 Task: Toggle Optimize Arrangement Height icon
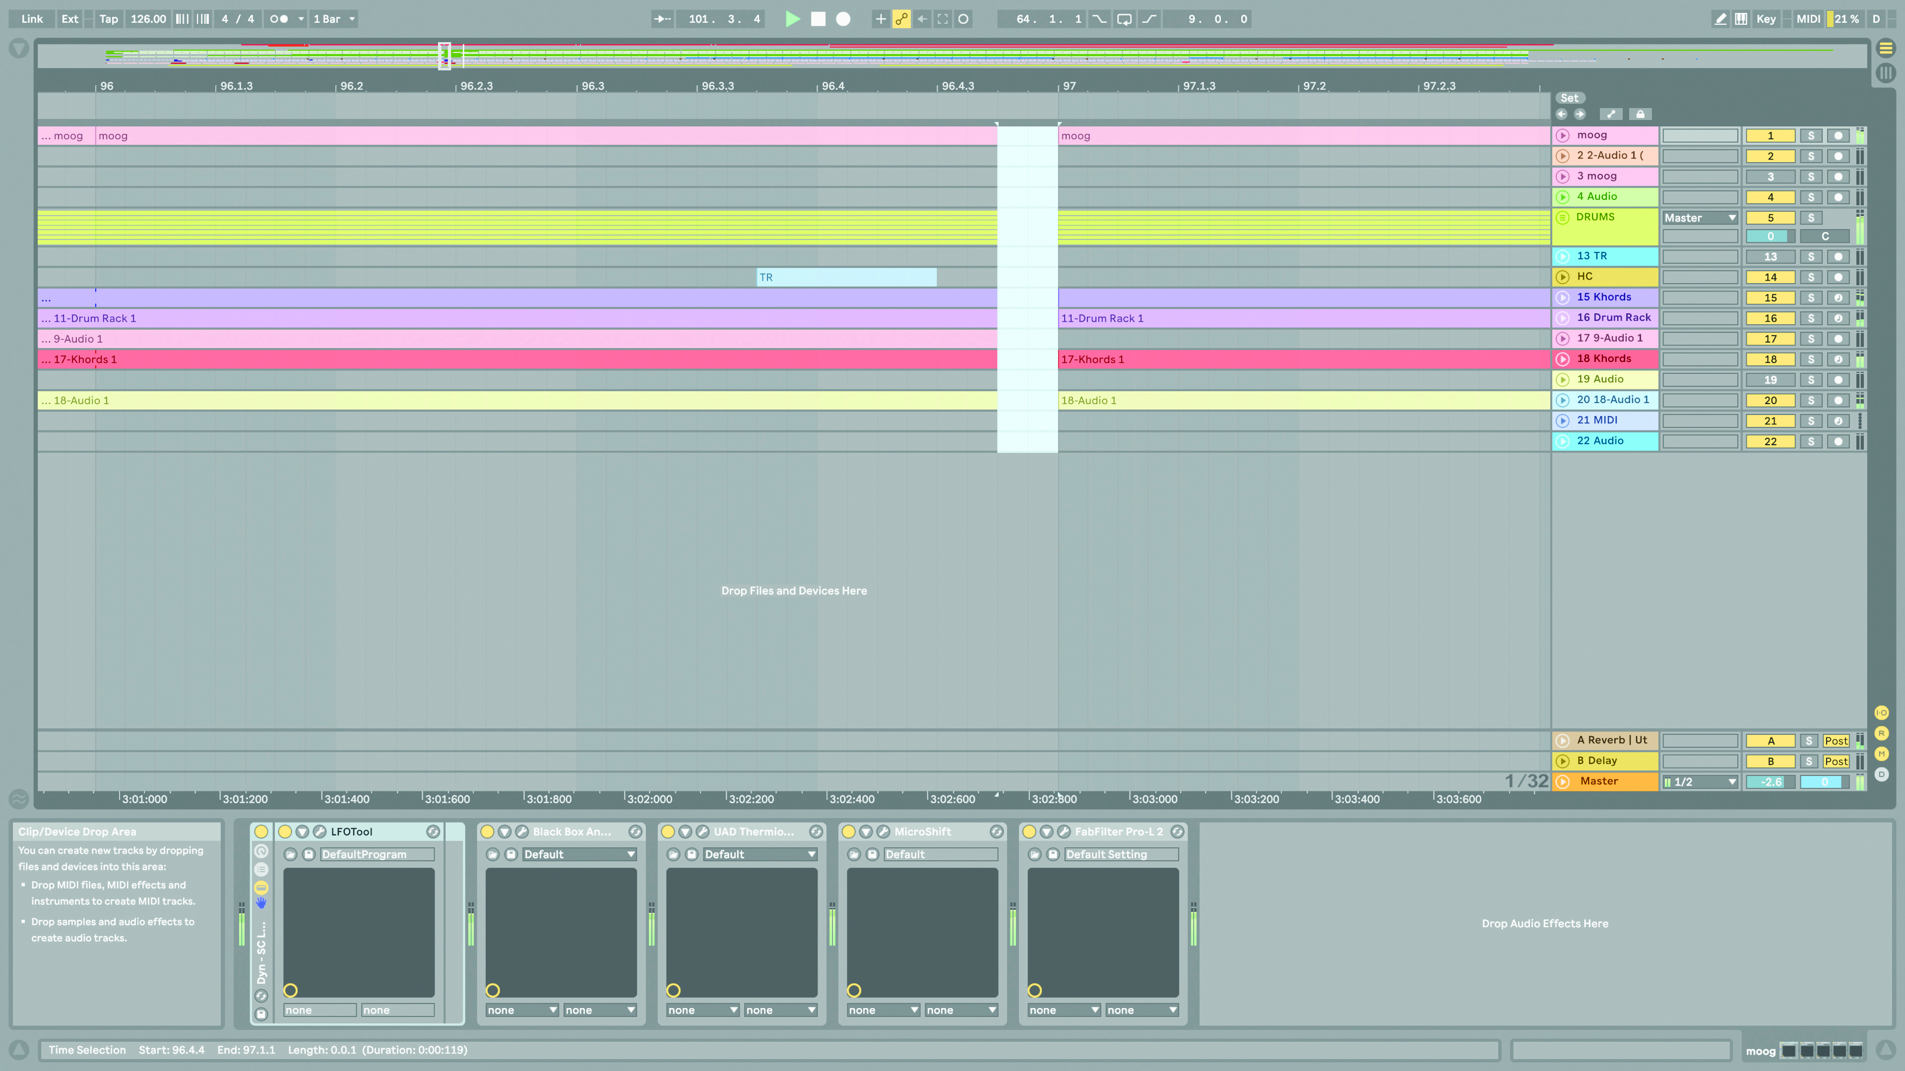[x=1611, y=114]
